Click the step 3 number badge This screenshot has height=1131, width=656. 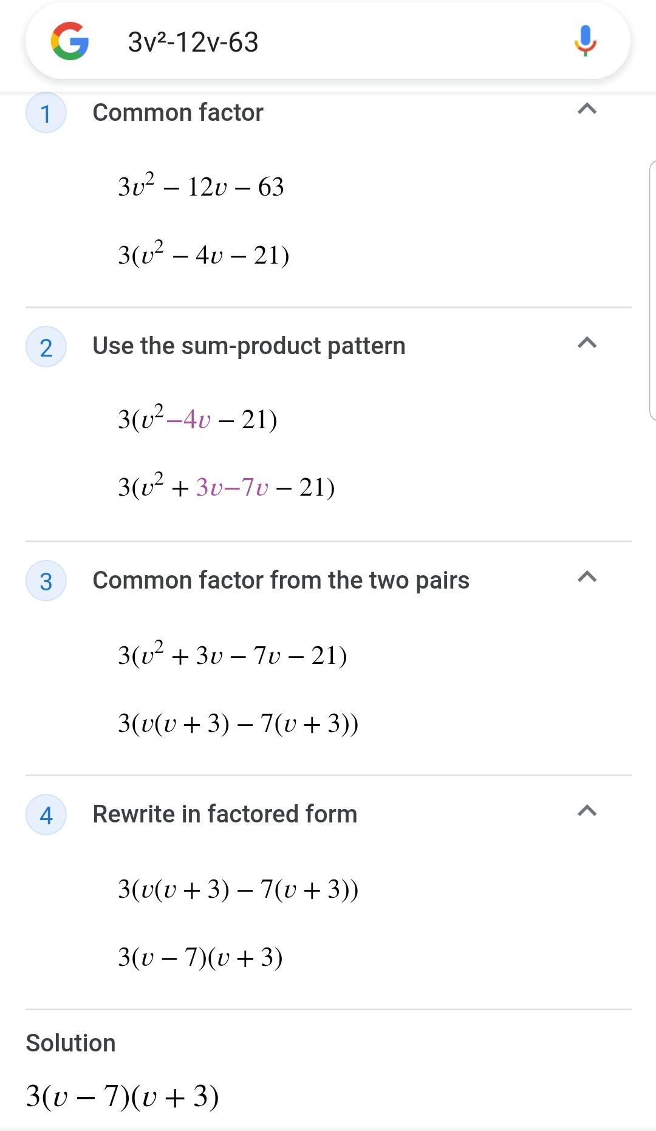(x=46, y=581)
